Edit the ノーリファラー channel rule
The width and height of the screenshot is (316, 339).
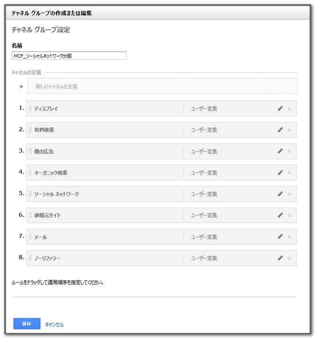point(280,258)
